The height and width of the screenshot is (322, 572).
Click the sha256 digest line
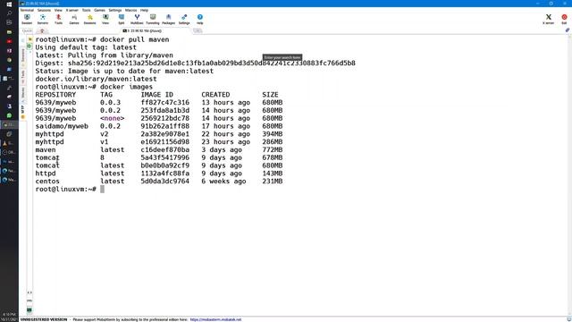coord(195,64)
